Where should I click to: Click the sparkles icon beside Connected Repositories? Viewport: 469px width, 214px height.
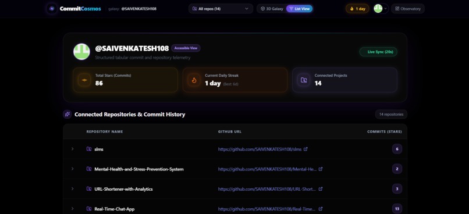pos(67,114)
